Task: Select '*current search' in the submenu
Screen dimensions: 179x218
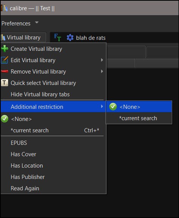Action: coord(139,118)
